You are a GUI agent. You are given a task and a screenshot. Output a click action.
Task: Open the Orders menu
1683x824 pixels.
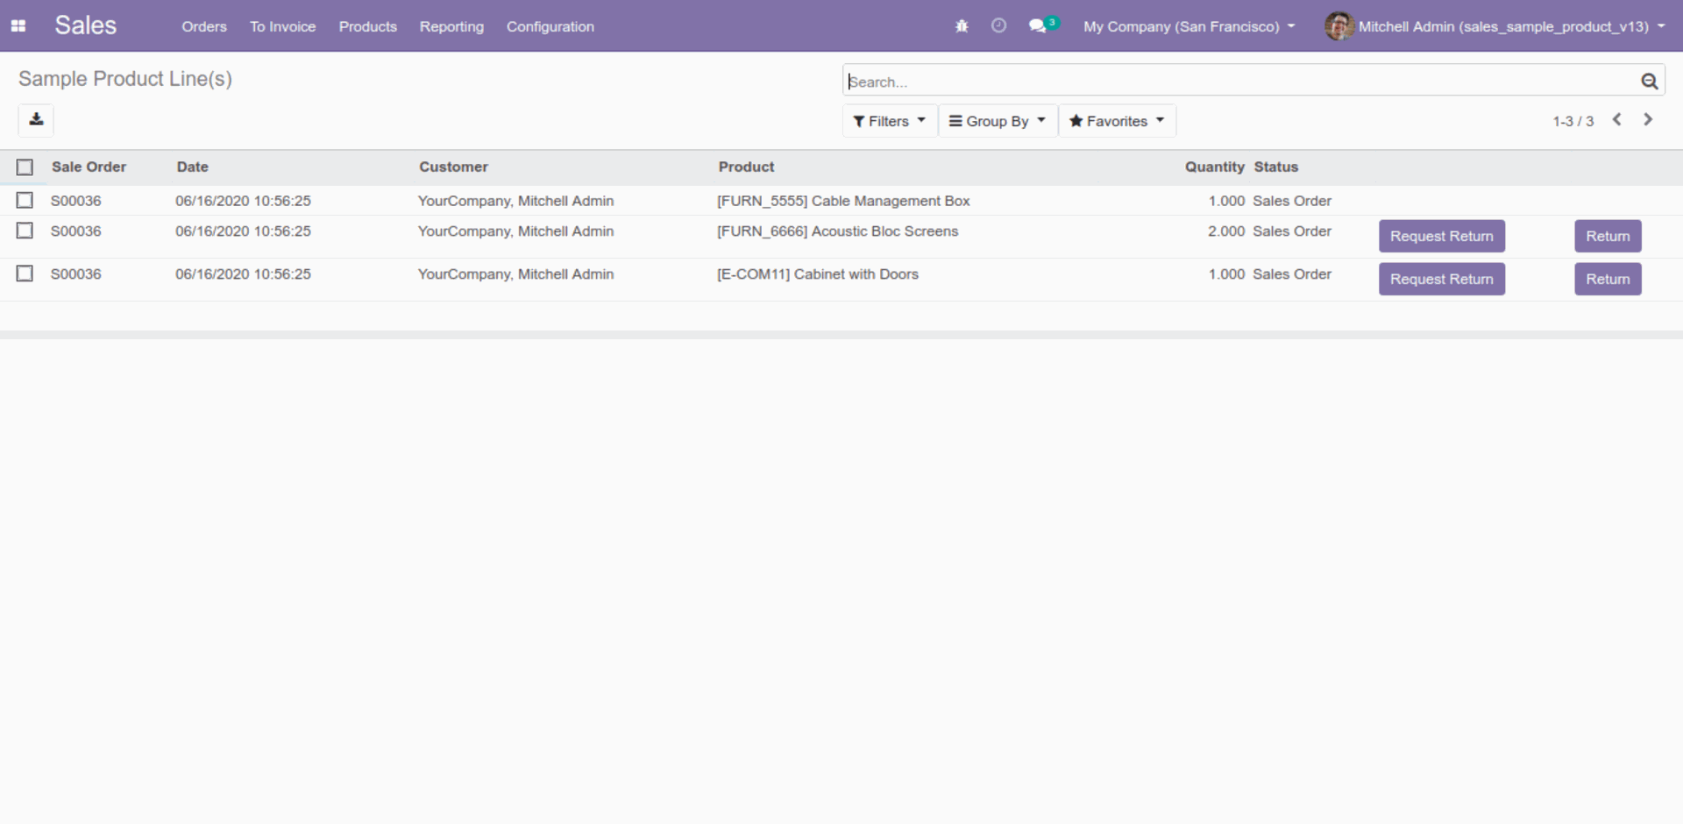pyautogui.click(x=203, y=26)
